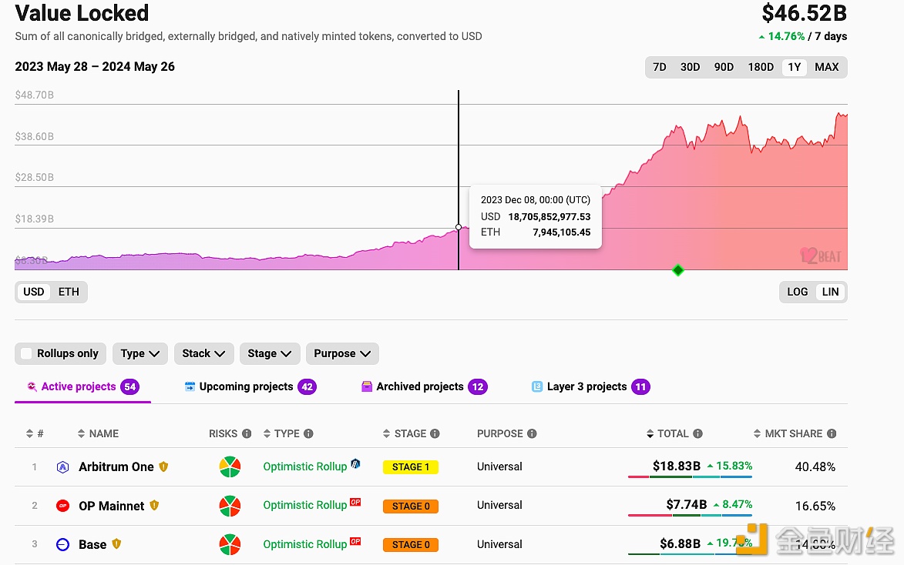Sort the table by STAGE header
The width and height of the screenshot is (904, 565).
(405, 433)
